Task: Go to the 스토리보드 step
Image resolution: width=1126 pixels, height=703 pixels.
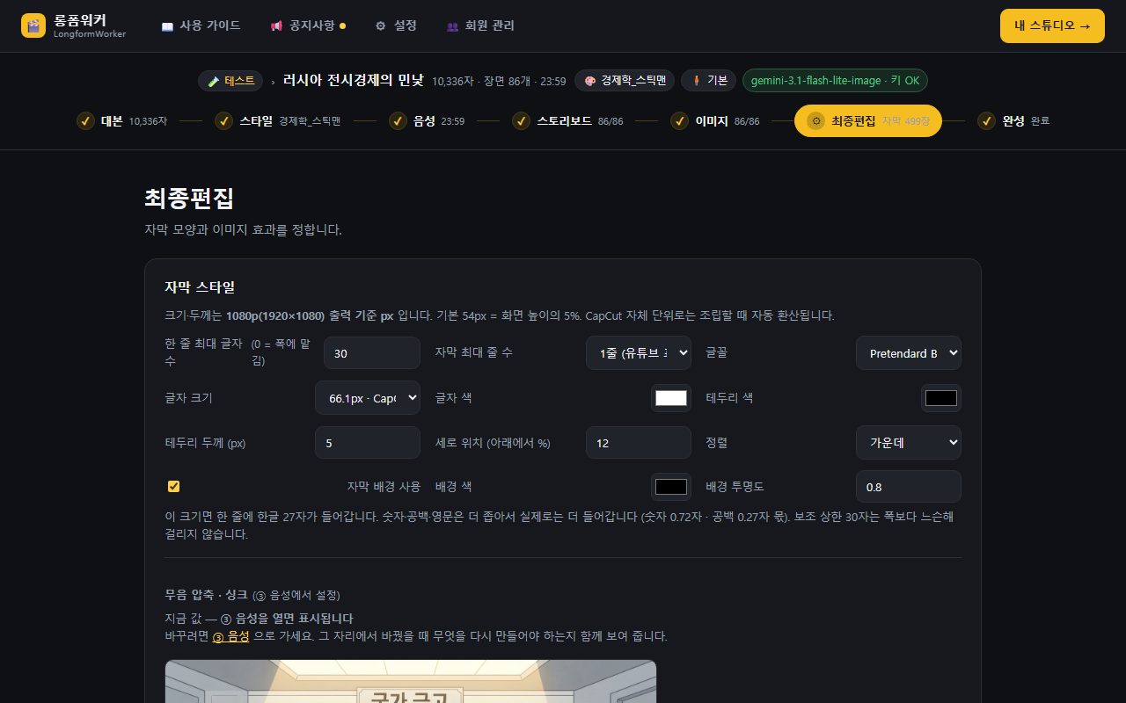Action: tap(568, 121)
